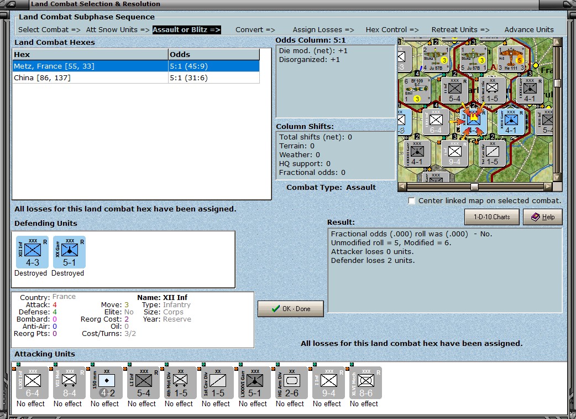Screen dimensions: 576x419
Task: Click the map scroll down arrow
Action: [x=557, y=178]
